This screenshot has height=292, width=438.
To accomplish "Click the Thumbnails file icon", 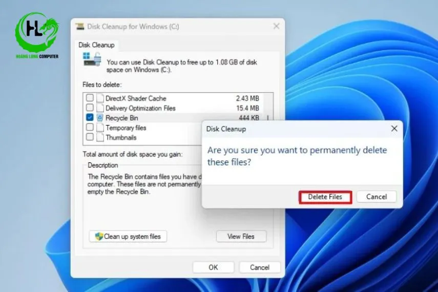I will pyautogui.click(x=100, y=137).
